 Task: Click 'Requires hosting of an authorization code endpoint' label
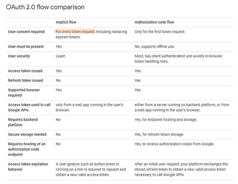27,149
